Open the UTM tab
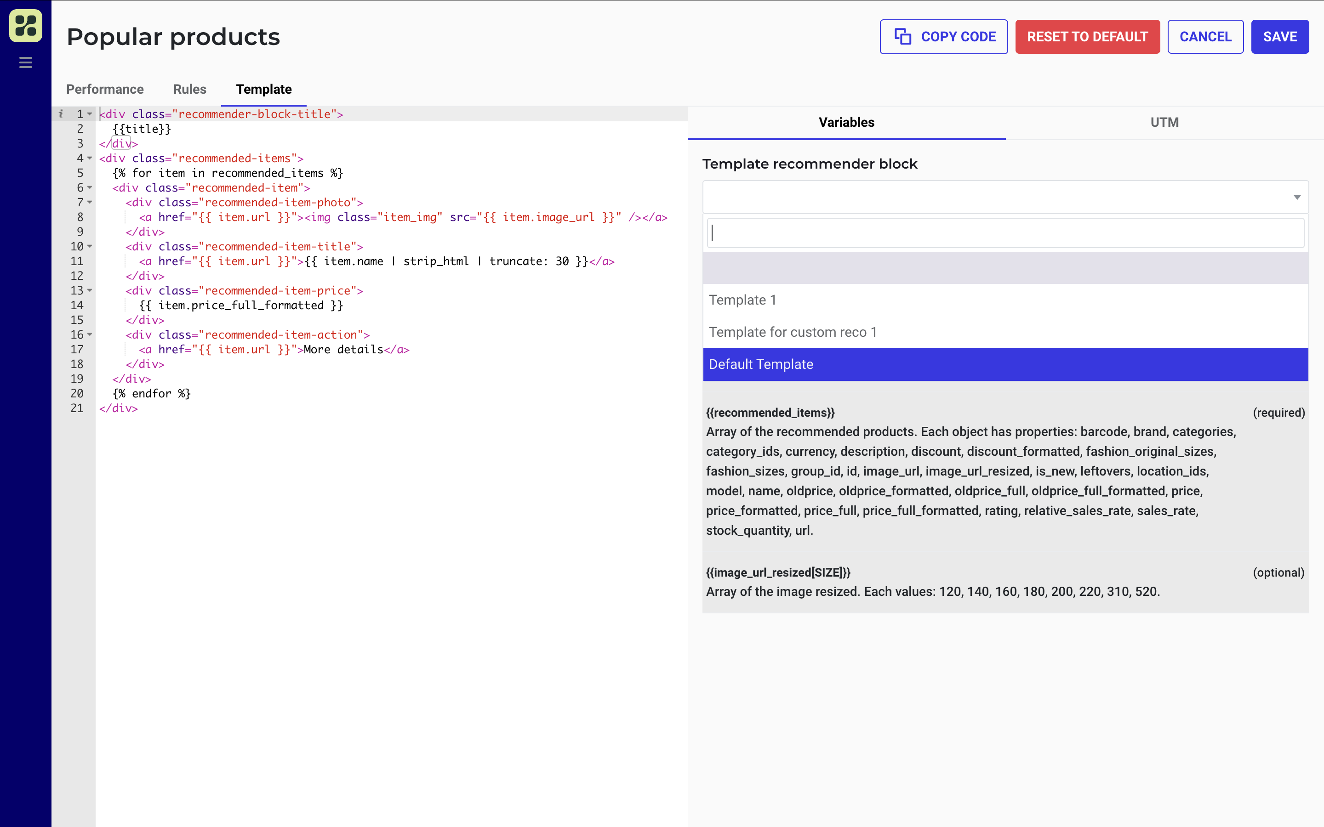 click(x=1164, y=123)
